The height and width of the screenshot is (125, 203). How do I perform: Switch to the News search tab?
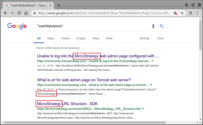tap(96, 38)
